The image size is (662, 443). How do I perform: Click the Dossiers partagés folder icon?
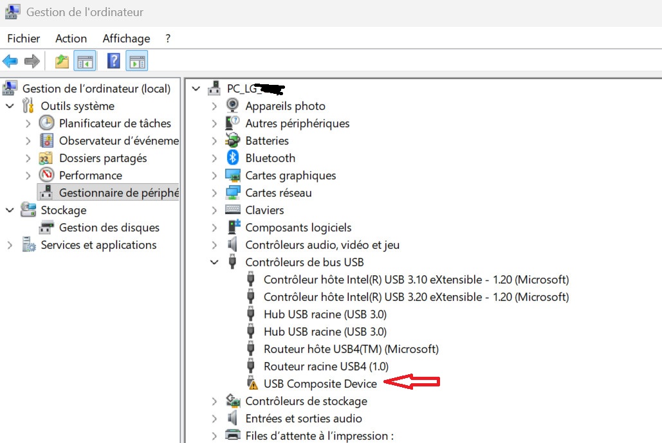pyautogui.click(x=46, y=158)
